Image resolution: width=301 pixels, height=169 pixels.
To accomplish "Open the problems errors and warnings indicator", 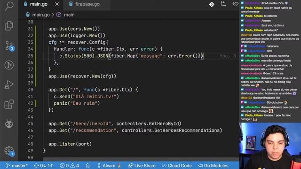I will 69,166.
